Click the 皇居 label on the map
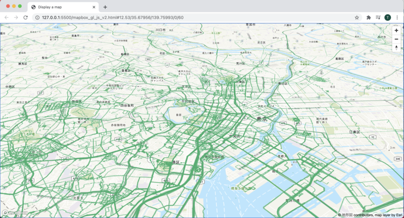Viewport: 404px width, 218px height. coord(179,115)
